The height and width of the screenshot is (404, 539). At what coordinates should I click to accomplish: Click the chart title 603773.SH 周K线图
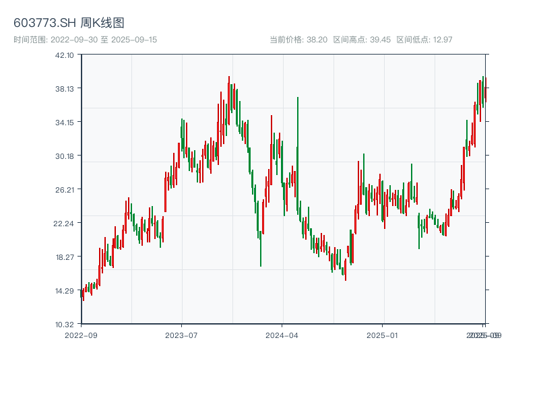pos(69,23)
